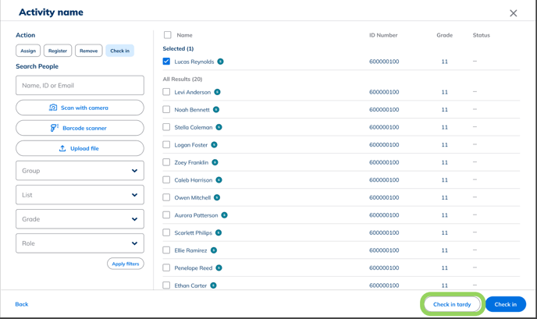Check the box for Noah Bennett
Viewport: 537px width, 319px height.
[166, 109]
